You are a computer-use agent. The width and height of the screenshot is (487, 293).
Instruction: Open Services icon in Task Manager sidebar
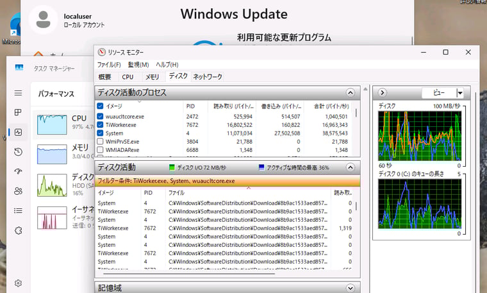click(18, 231)
